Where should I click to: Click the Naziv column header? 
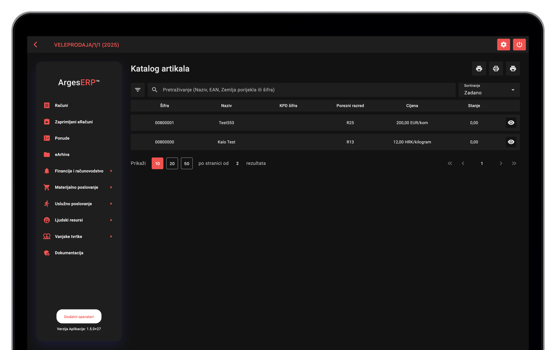[226, 106]
